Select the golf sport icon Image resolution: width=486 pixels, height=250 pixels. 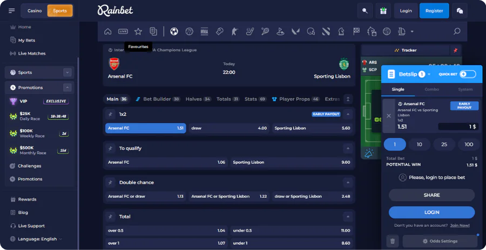(x=280, y=31)
